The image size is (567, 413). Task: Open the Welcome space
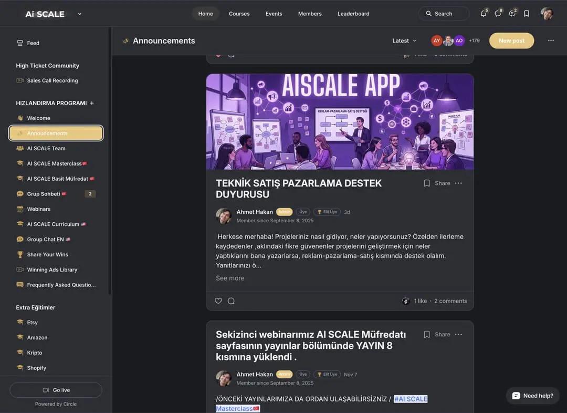tap(56, 118)
